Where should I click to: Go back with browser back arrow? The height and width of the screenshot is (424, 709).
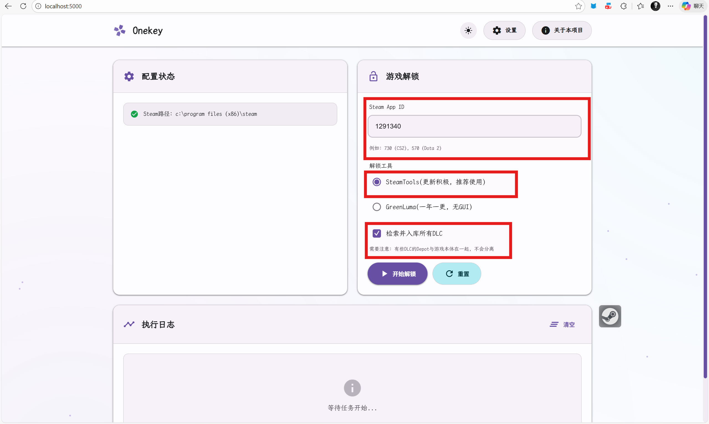(8, 6)
